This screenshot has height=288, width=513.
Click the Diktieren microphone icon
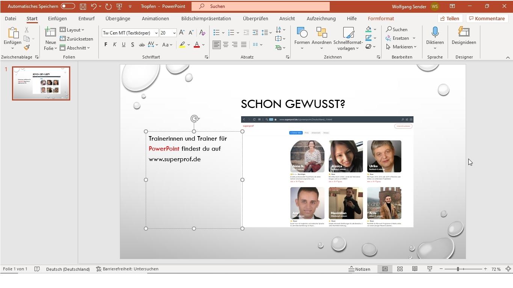(x=435, y=33)
